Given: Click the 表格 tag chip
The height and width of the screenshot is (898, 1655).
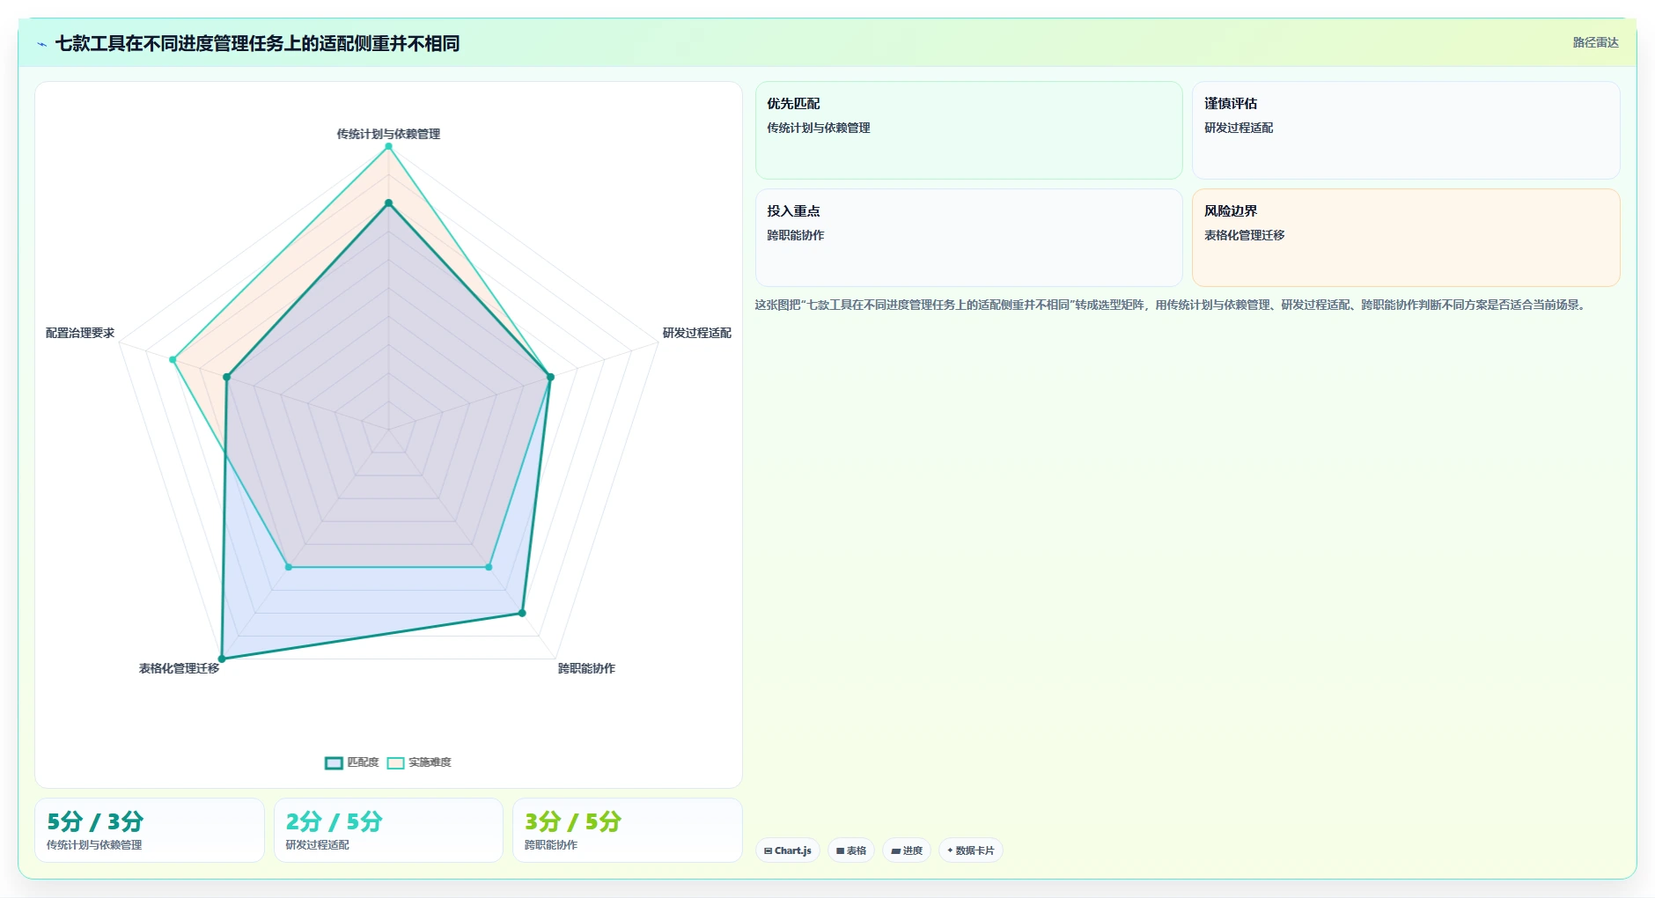Looking at the screenshot, I should 851,850.
